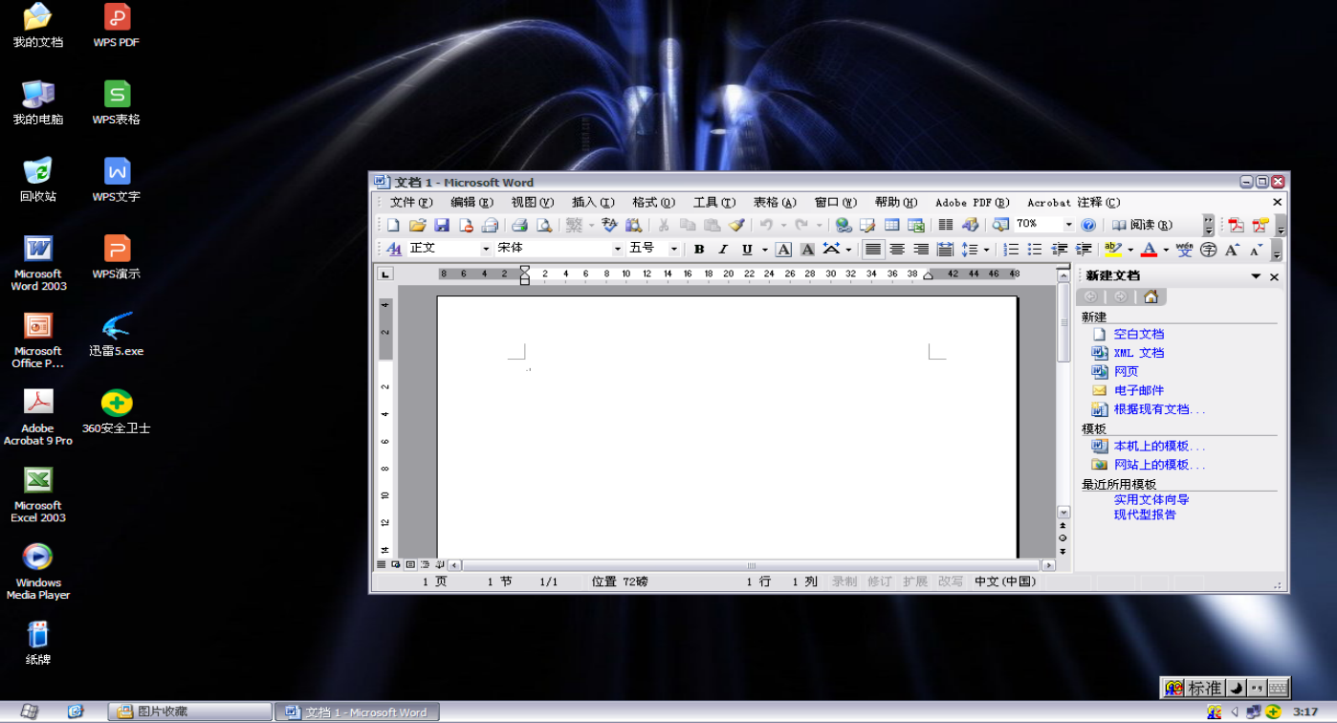
Task: Expand the font color dropdown arrow
Action: (x=1165, y=250)
